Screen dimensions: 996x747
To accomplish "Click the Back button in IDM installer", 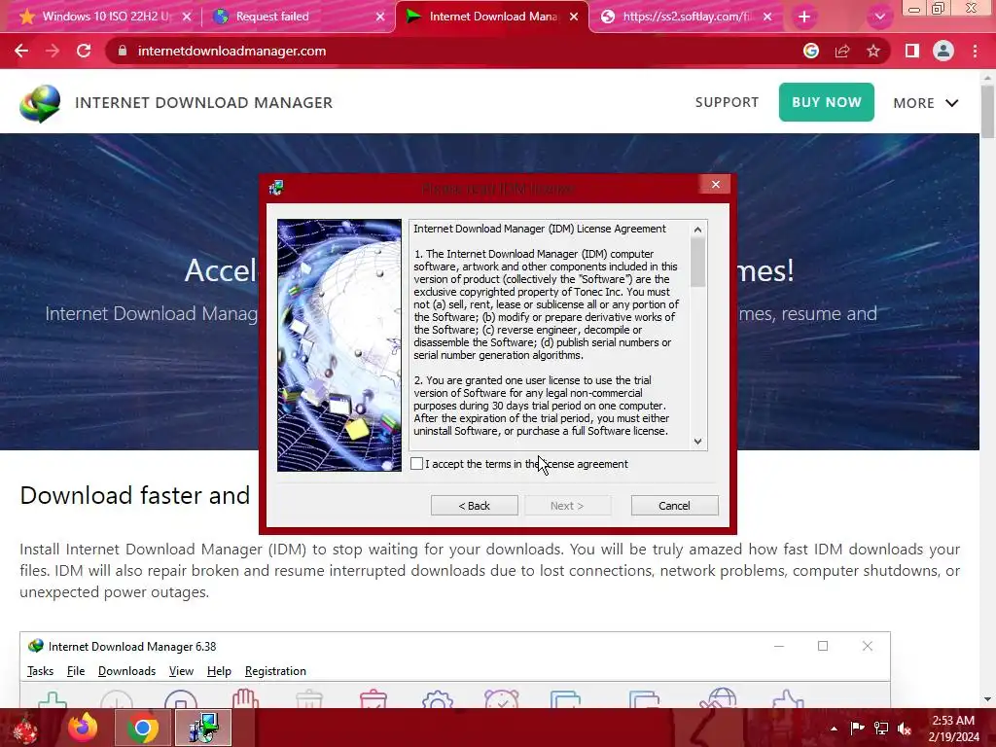I will click(x=474, y=506).
